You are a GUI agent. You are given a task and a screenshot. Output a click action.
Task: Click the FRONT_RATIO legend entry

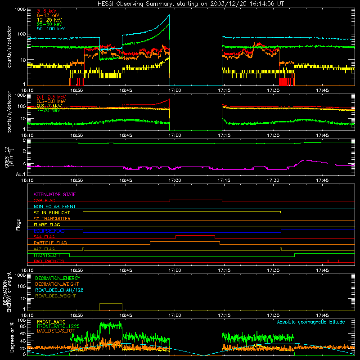coord(51,322)
